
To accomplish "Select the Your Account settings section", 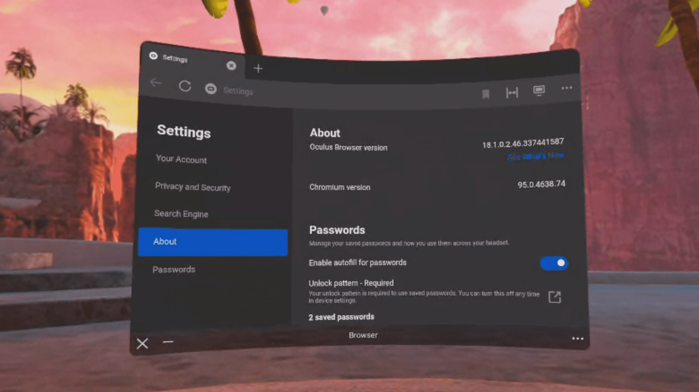I will 181,159.
